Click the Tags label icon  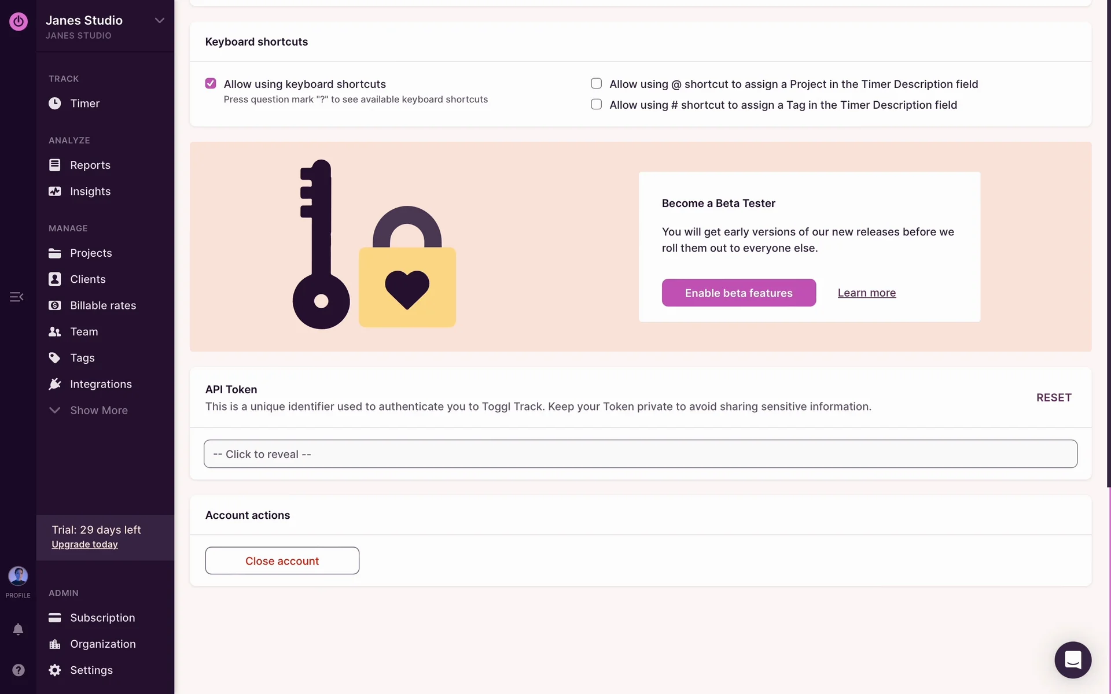pos(55,358)
